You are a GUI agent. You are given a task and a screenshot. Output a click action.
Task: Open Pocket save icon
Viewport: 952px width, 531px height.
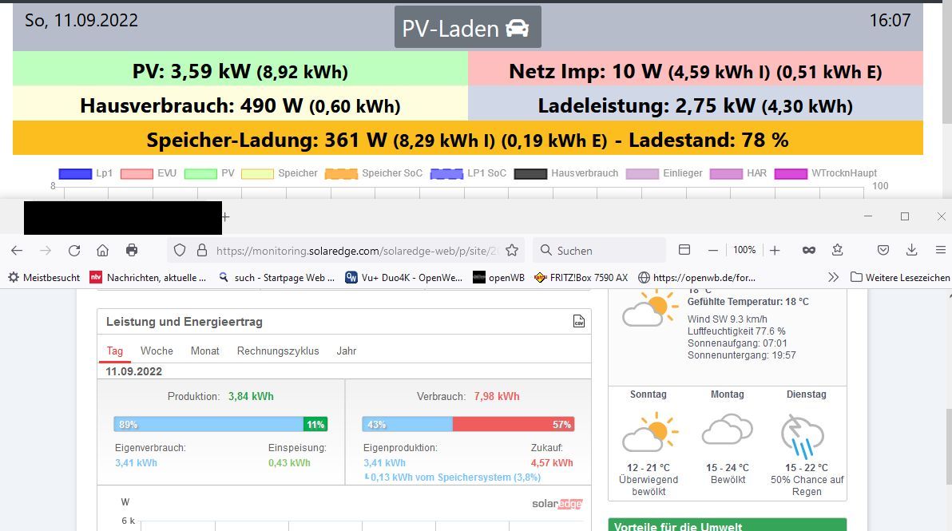(x=883, y=250)
